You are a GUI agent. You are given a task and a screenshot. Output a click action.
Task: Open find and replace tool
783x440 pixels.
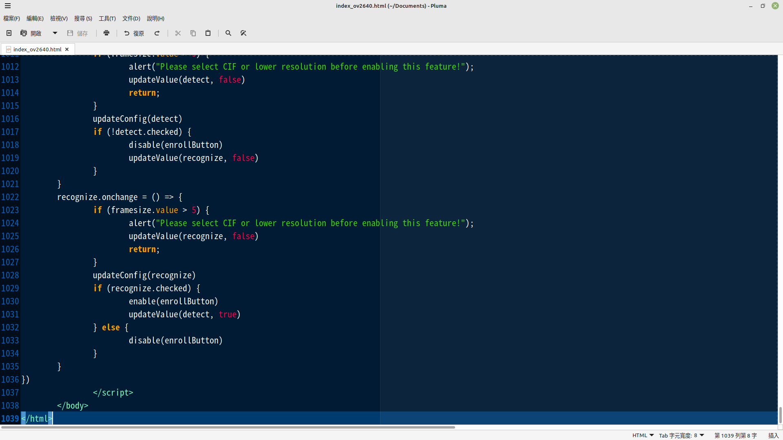pyautogui.click(x=243, y=33)
